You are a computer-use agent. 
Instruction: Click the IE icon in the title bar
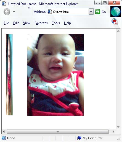click(4, 4)
